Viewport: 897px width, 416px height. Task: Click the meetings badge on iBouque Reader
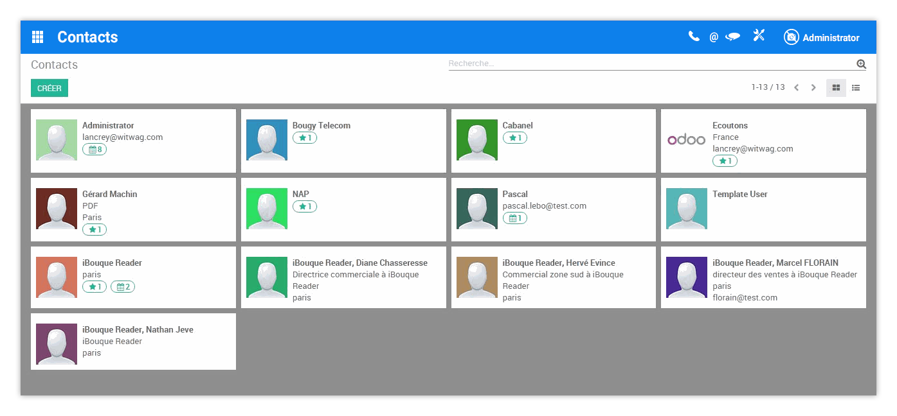[x=122, y=286]
